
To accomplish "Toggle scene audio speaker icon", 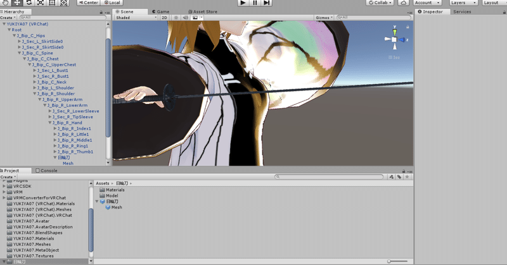I will [185, 18].
